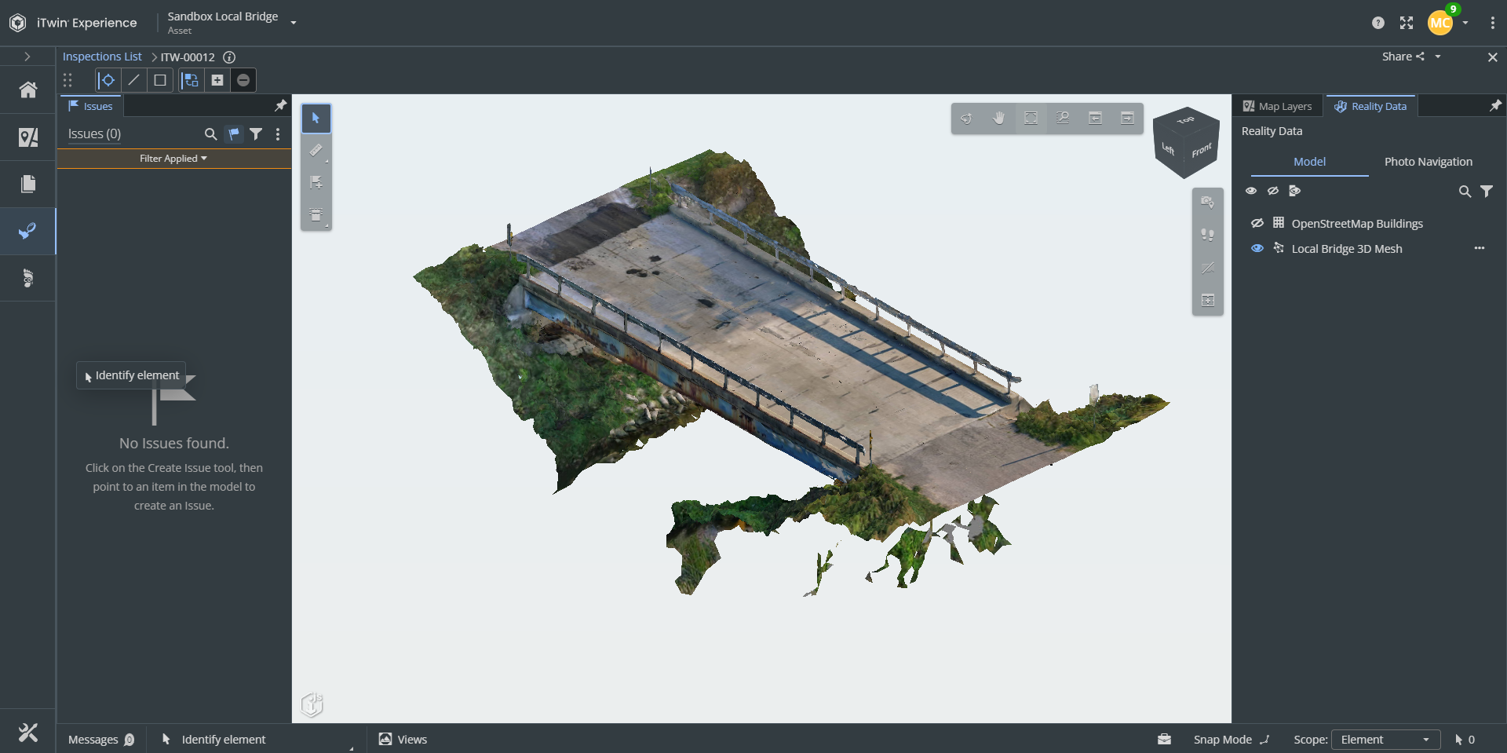Open the Home section in sidebar
1507x753 pixels.
coord(28,90)
